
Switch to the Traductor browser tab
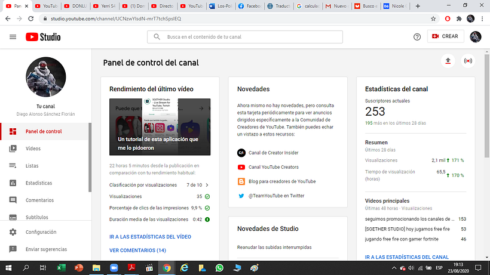click(279, 6)
